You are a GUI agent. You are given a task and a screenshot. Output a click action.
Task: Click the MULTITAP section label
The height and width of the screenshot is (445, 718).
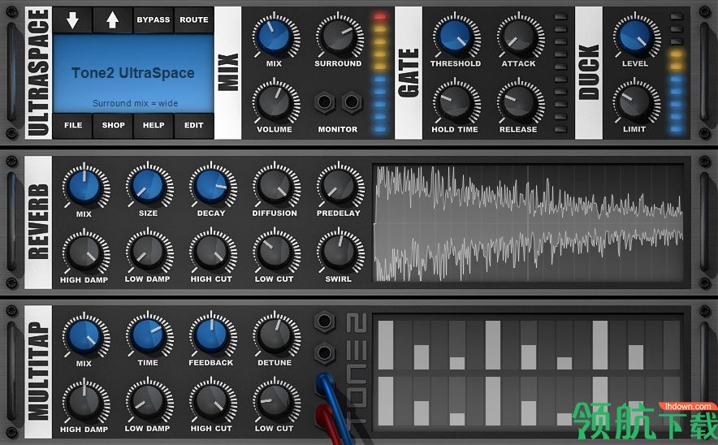(x=38, y=372)
